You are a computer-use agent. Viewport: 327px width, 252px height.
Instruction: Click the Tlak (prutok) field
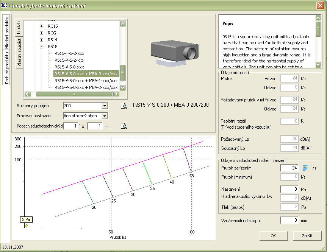[289, 207]
